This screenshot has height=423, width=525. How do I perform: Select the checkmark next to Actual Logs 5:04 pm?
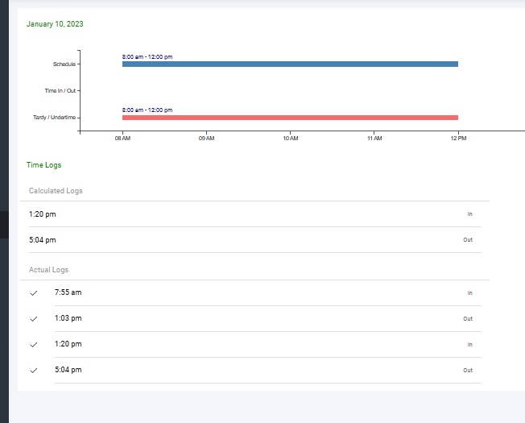[x=34, y=371]
